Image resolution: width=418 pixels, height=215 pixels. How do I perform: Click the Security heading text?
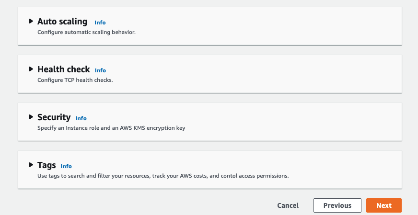(x=54, y=117)
